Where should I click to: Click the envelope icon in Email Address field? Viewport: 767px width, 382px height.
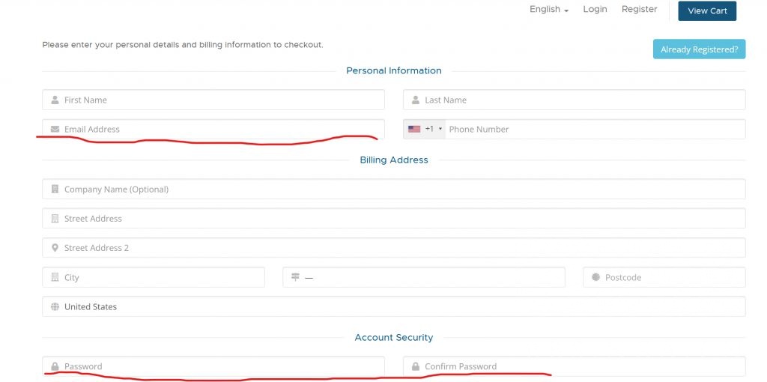click(x=55, y=129)
